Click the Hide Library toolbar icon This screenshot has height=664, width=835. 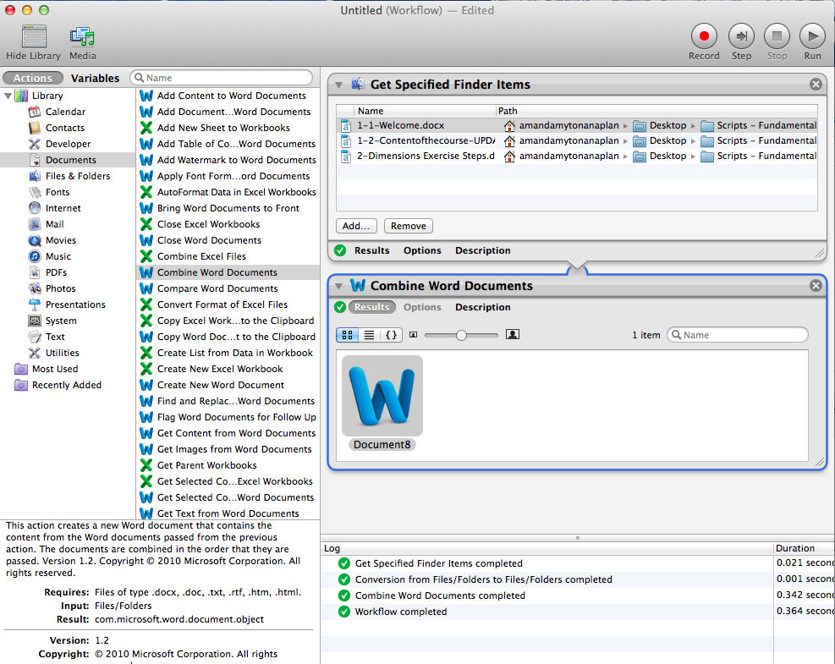click(x=34, y=36)
